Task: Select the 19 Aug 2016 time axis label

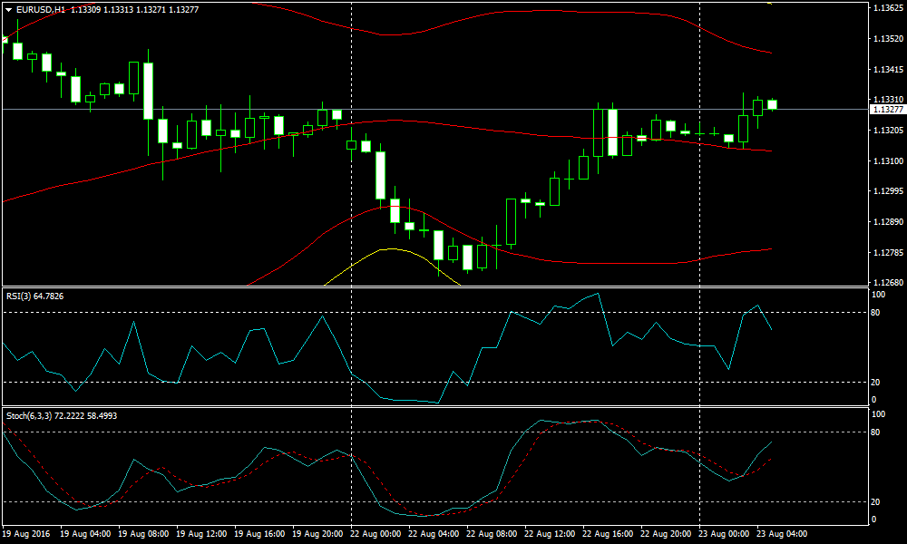Action: [x=27, y=534]
